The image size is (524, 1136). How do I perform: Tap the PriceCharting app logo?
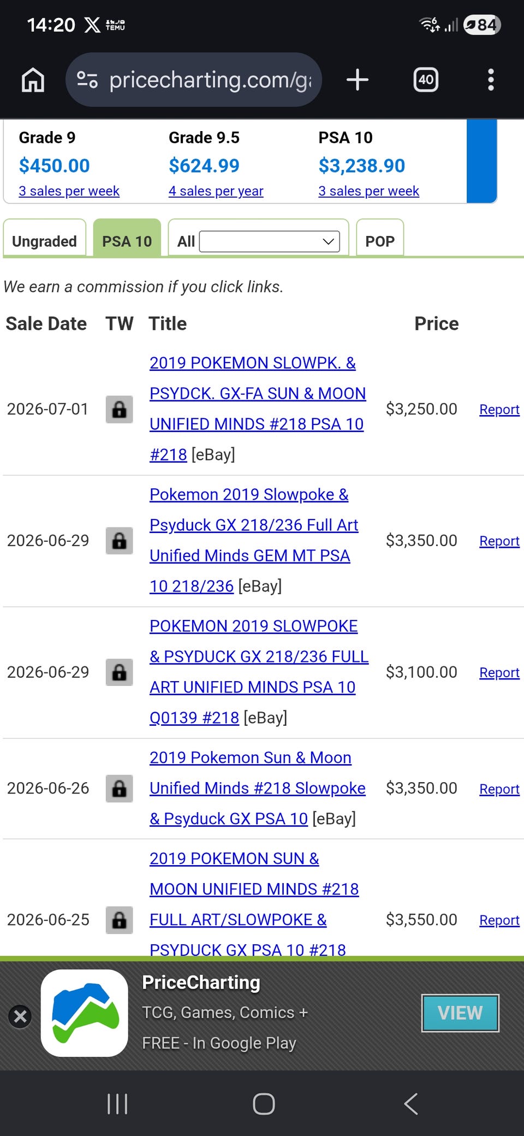coord(85,1013)
